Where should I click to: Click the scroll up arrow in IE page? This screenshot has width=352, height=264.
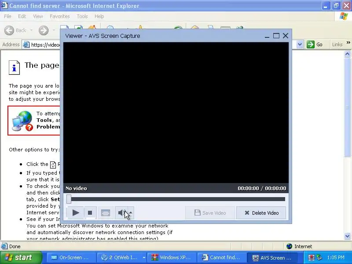(x=347, y=54)
